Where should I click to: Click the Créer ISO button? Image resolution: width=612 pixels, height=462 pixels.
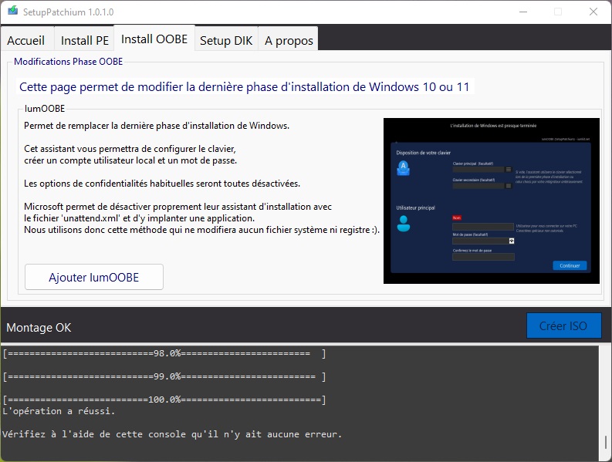563,325
